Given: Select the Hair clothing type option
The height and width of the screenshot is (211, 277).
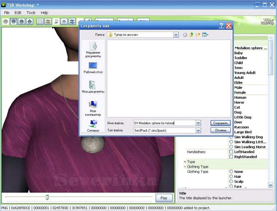Looking at the screenshot, I should pyautogui.click(x=231, y=177).
